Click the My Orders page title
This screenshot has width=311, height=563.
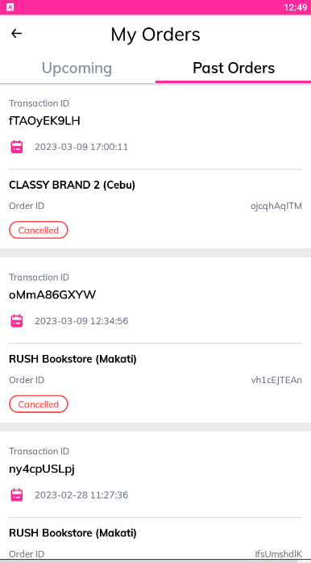click(x=155, y=35)
